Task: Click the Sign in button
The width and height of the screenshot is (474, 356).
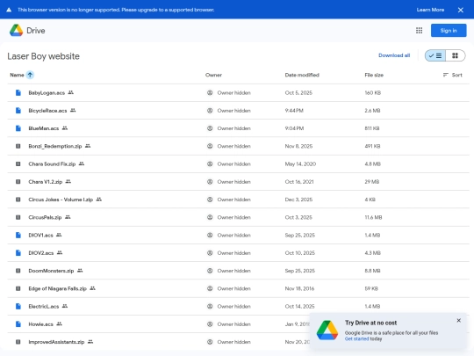Action: click(449, 30)
